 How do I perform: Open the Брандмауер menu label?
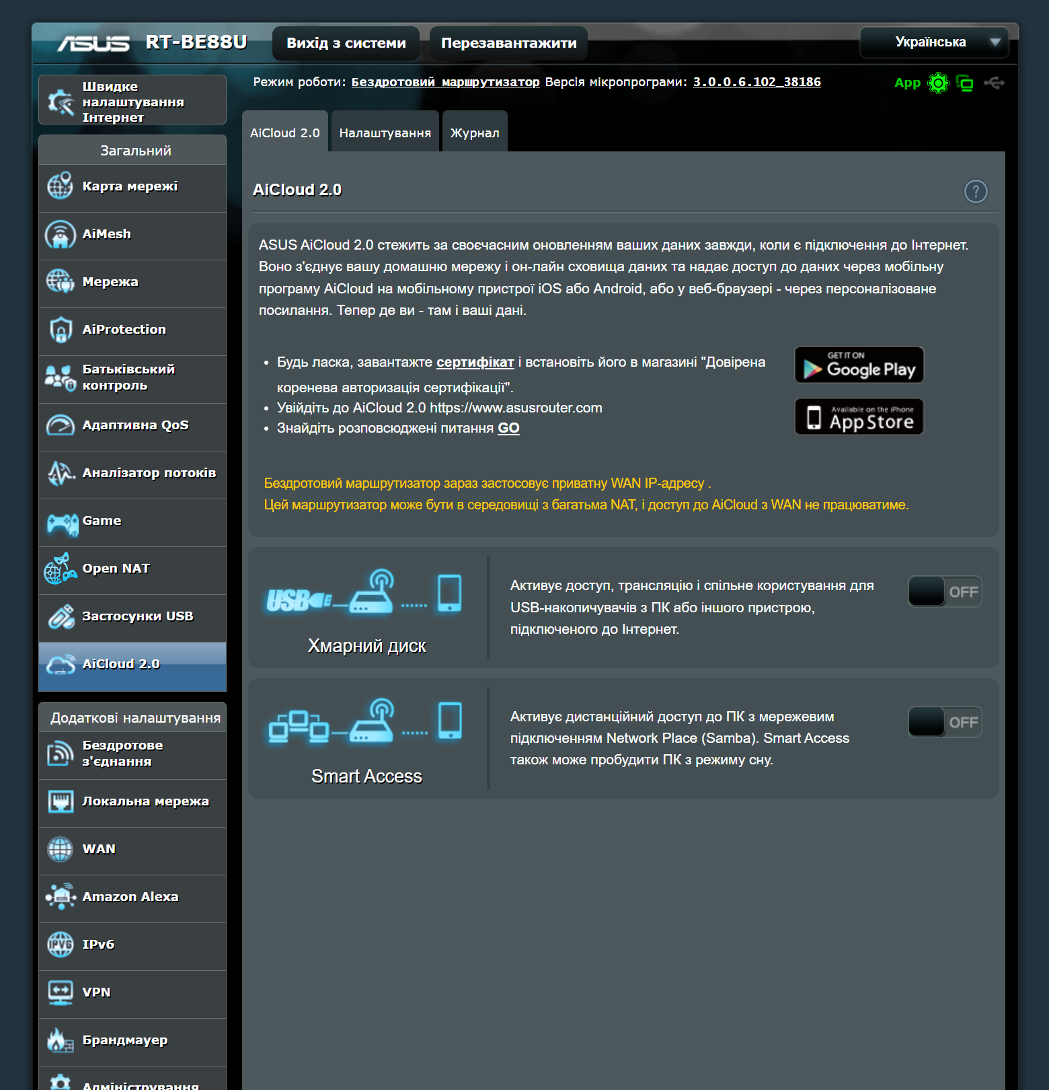(x=125, y=1040)
